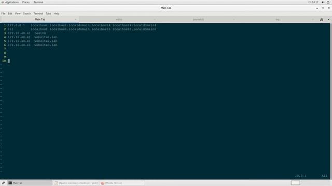The image size is (332, 186).
Task: Open the Search menu
Action: [x=27, y=13]
